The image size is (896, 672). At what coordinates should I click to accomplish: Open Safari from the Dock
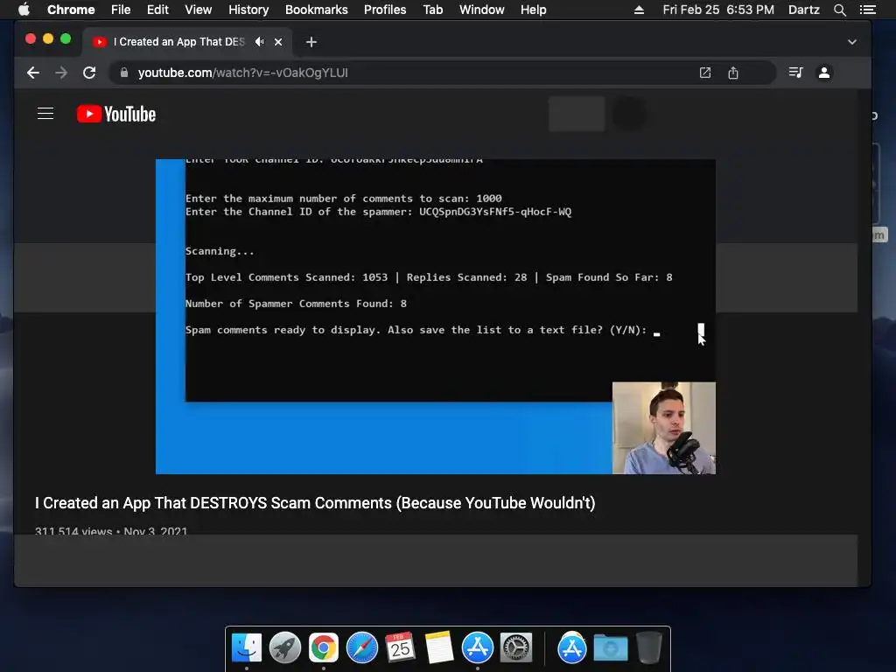coord(362,648)
